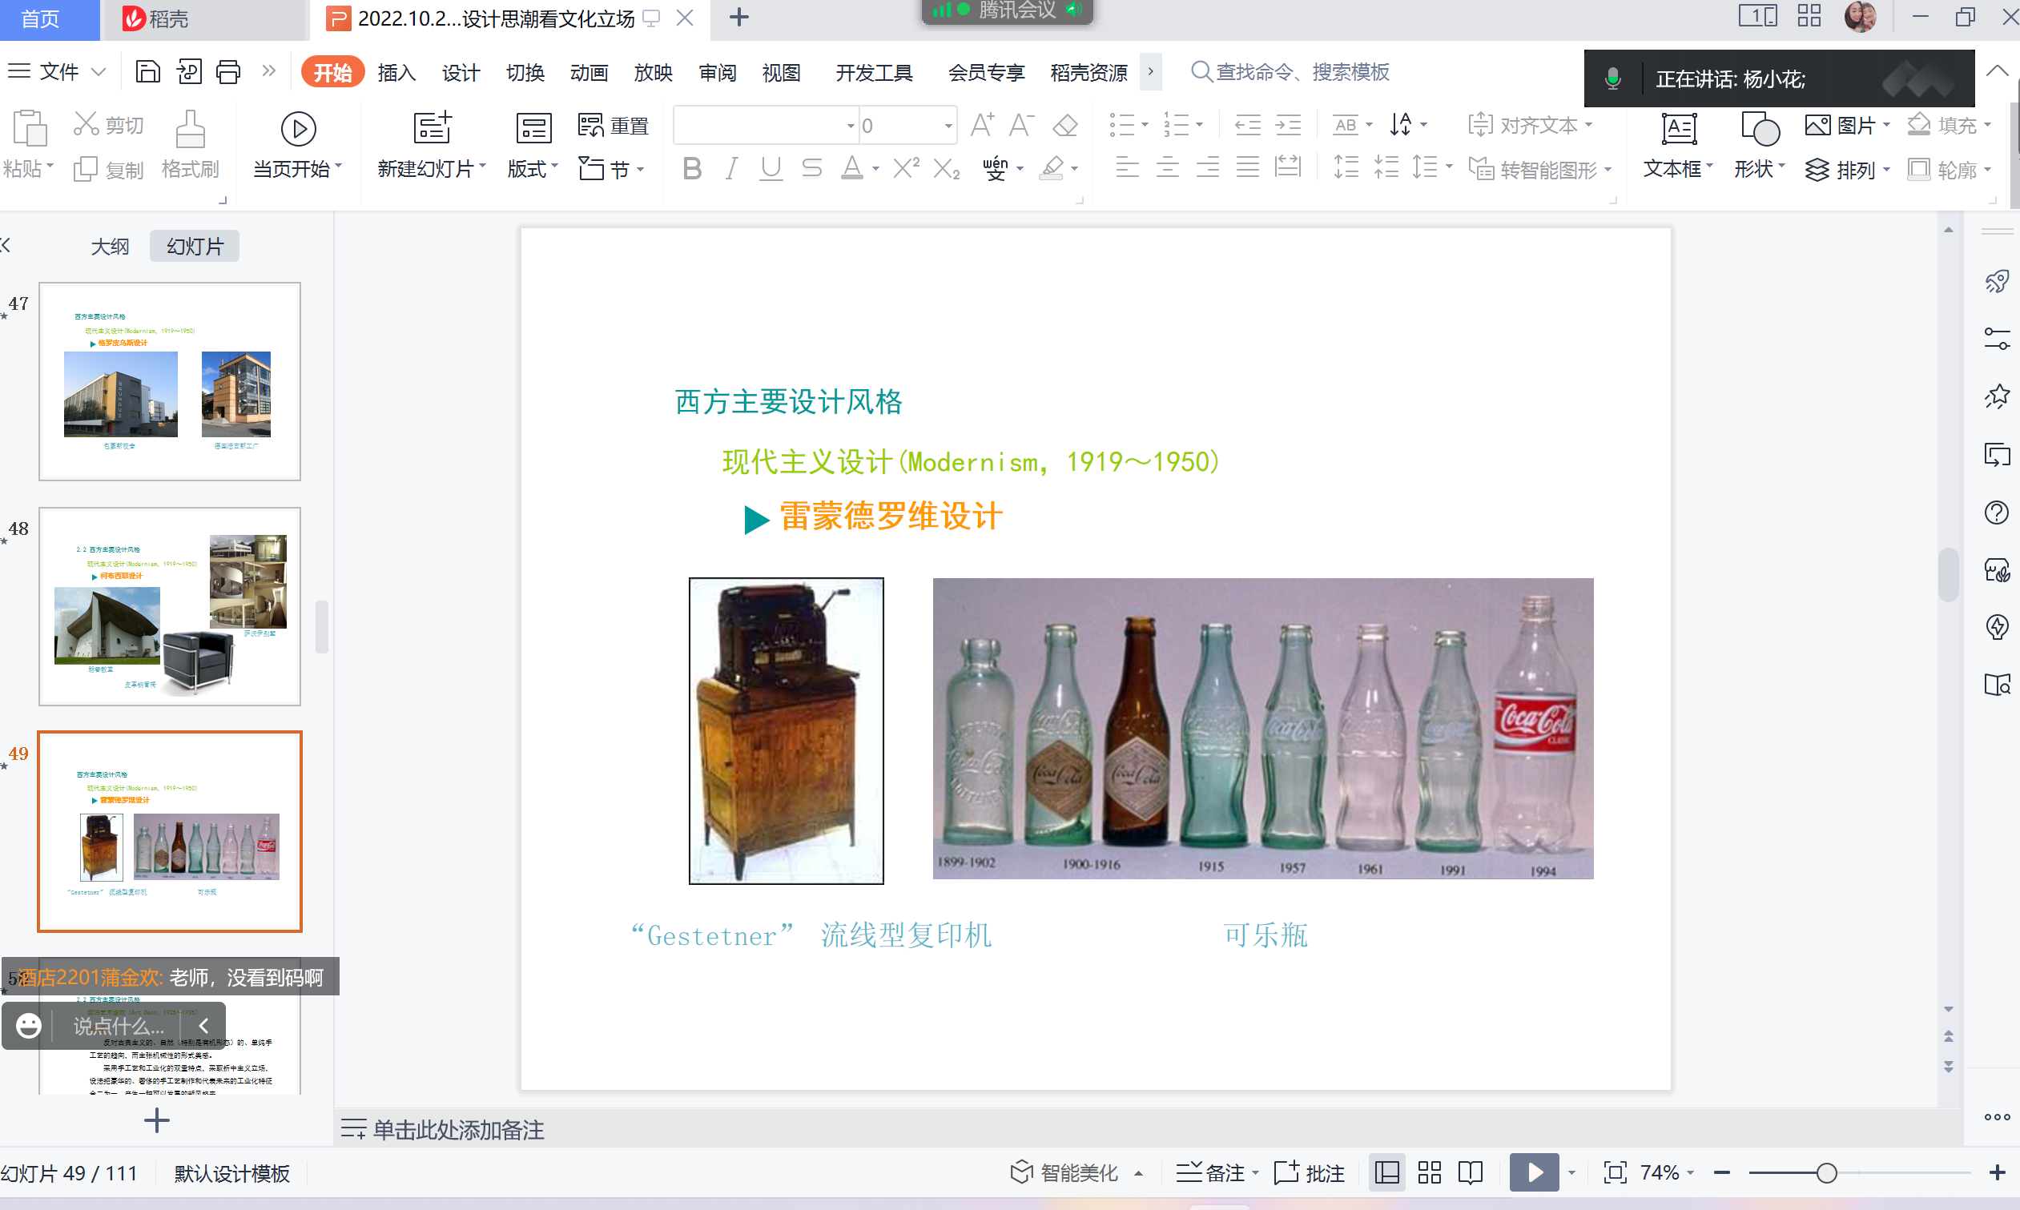Click the Print icon
This screenshot has height=1210, width=2020.
[x=227, y=72]
